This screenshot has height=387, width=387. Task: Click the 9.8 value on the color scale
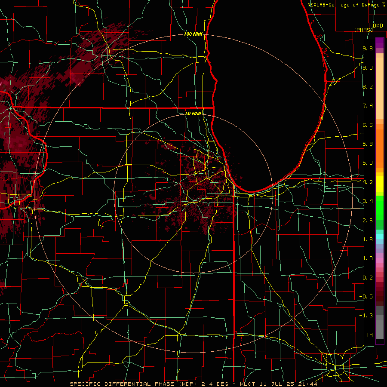[368, 48]
